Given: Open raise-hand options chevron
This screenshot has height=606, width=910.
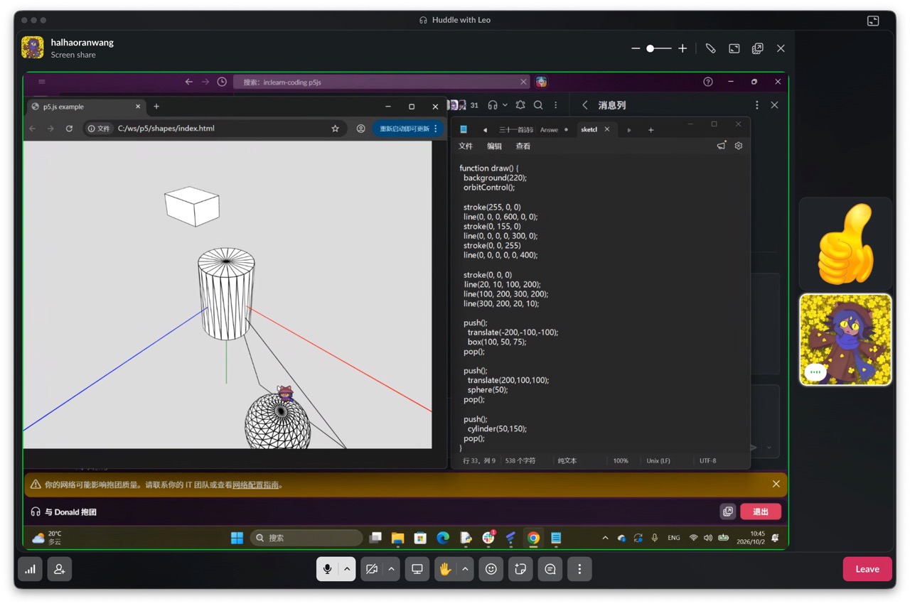Looking at the screenshot, I should (x=465, y=569).
